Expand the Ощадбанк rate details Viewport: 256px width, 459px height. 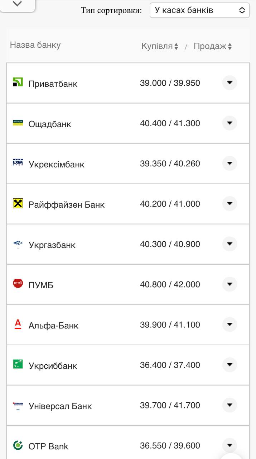coord(230,123)
